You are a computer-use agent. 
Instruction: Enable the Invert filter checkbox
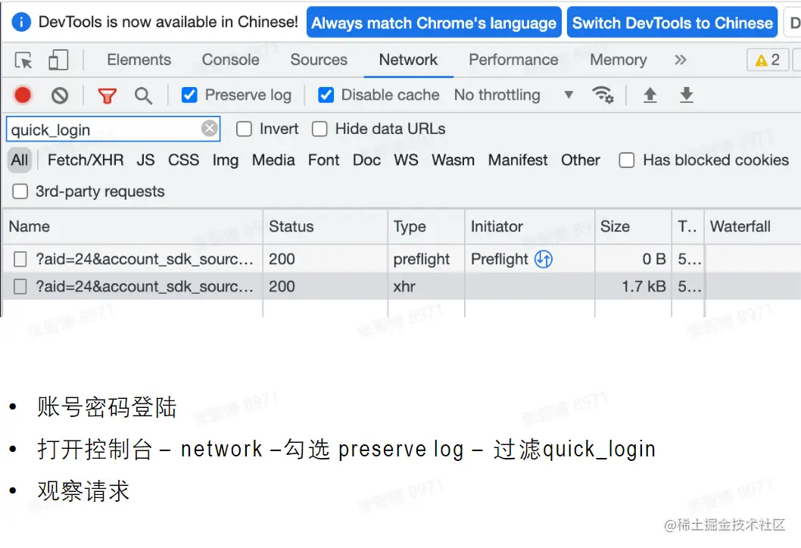(x=245, y=129)
